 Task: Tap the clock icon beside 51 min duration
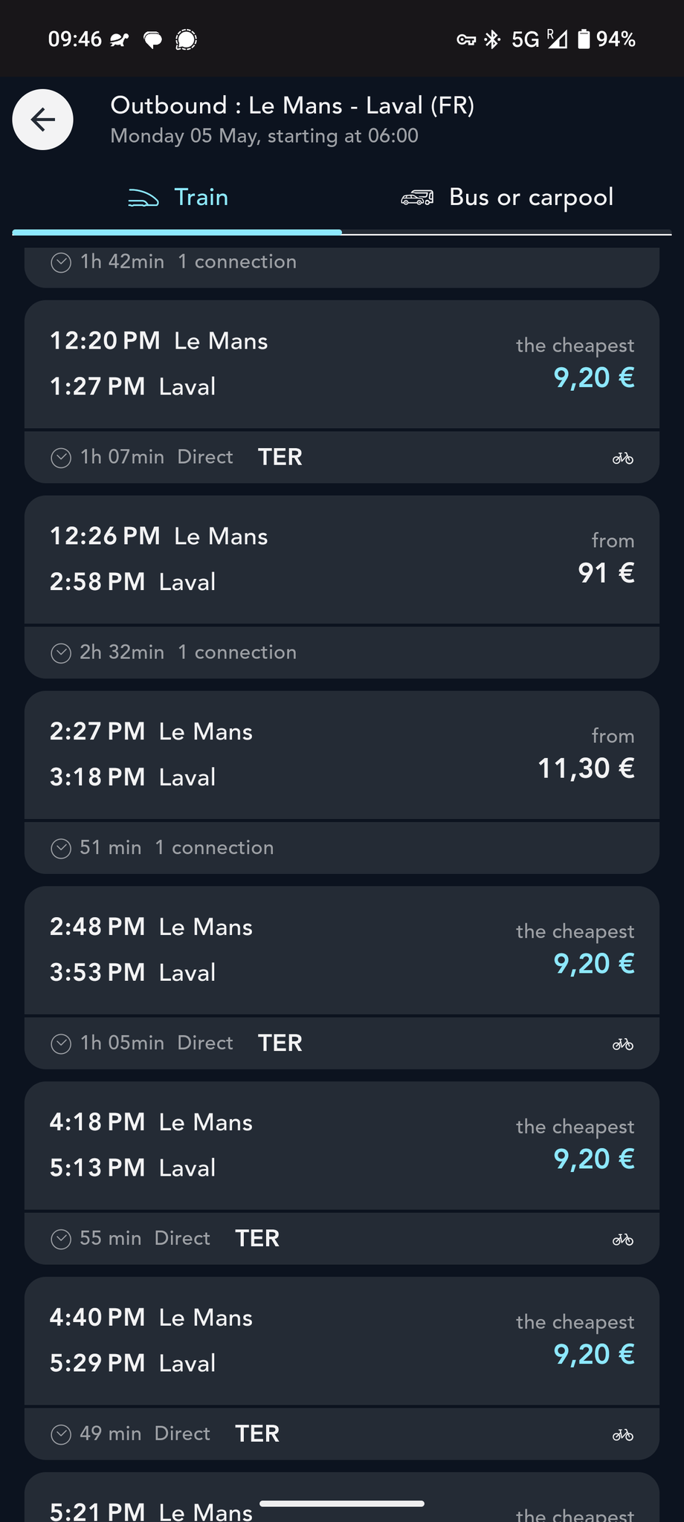coord(61,848)
